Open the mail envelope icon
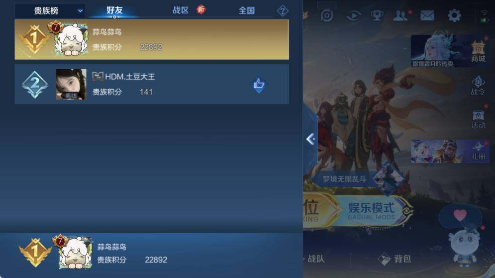The width and height of the screenshot is (495, 278). pos(427,15)
